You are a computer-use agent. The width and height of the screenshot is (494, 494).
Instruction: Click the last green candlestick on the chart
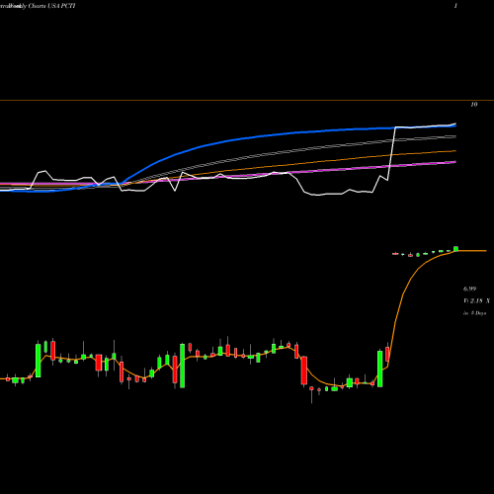point(456,249)
